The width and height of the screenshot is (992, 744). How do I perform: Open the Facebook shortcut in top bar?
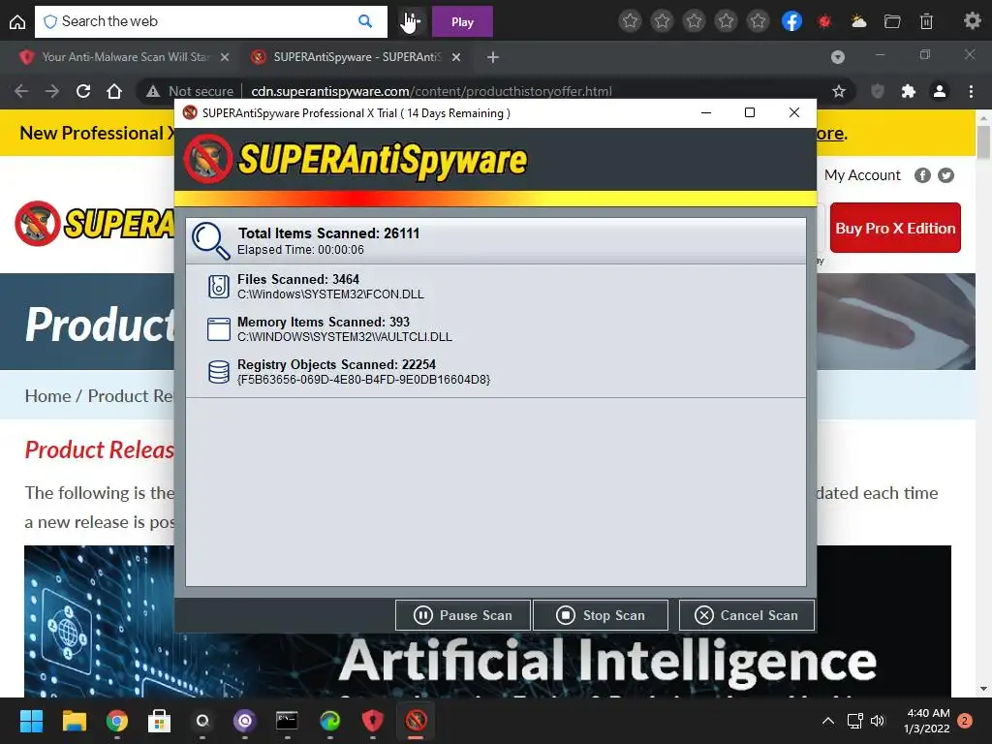[x=791, y=21]
